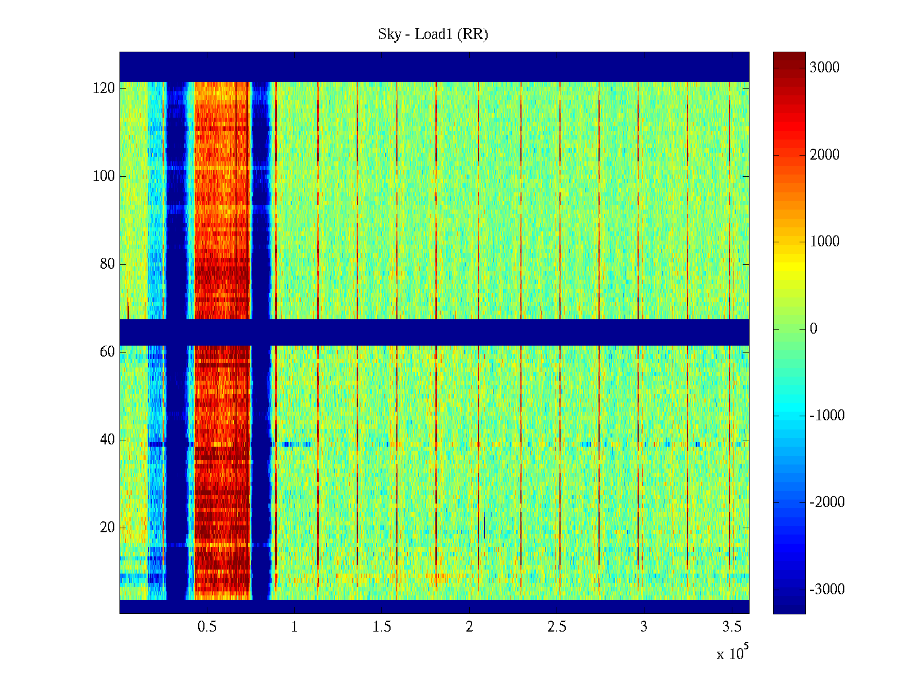
Task: Click the plot title 'Sky - Load1 (RR)'
Action: coord(433,34)
